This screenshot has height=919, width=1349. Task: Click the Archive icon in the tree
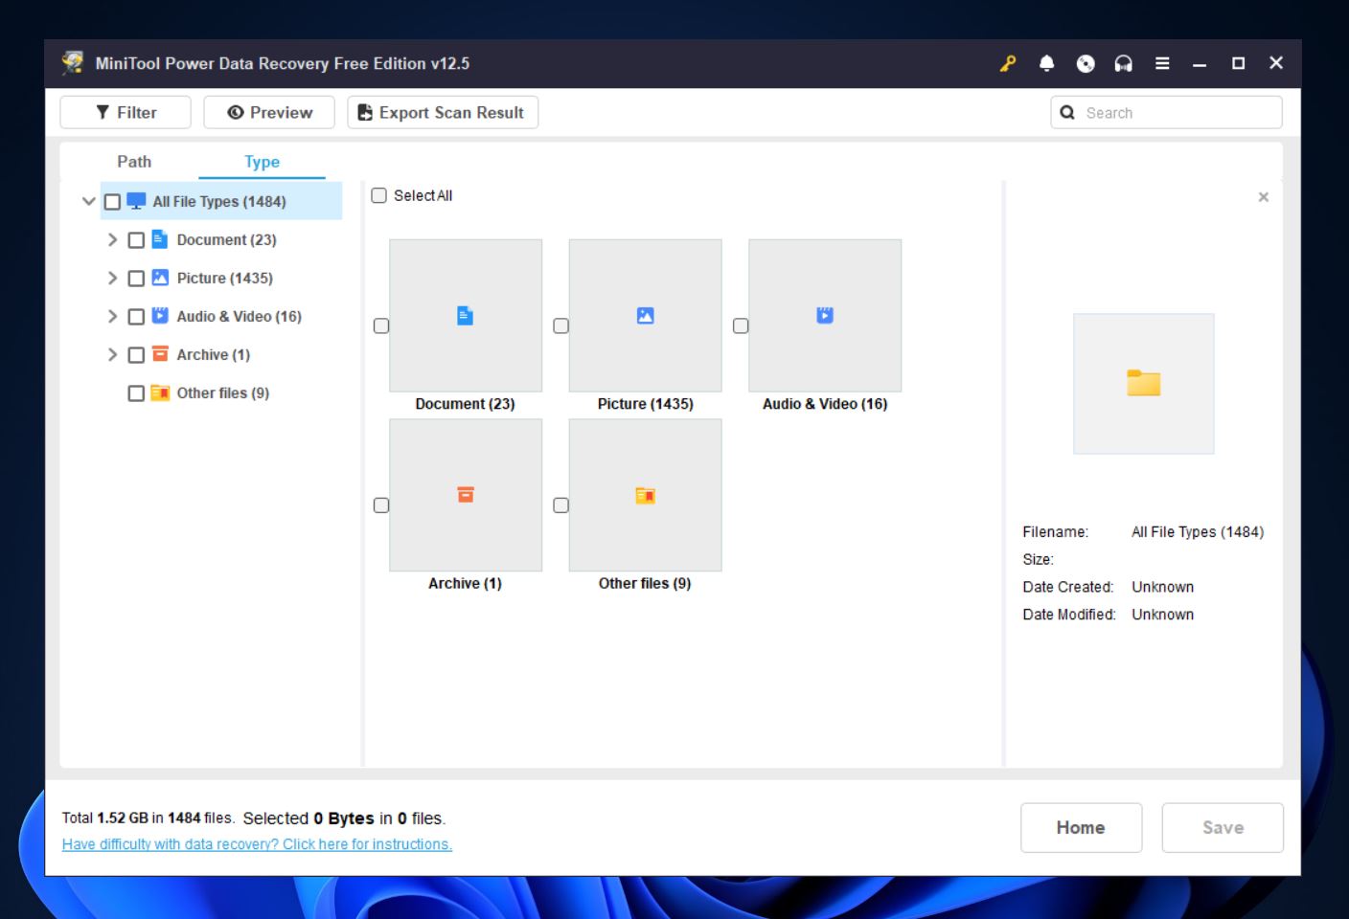[x=160, y=354]
